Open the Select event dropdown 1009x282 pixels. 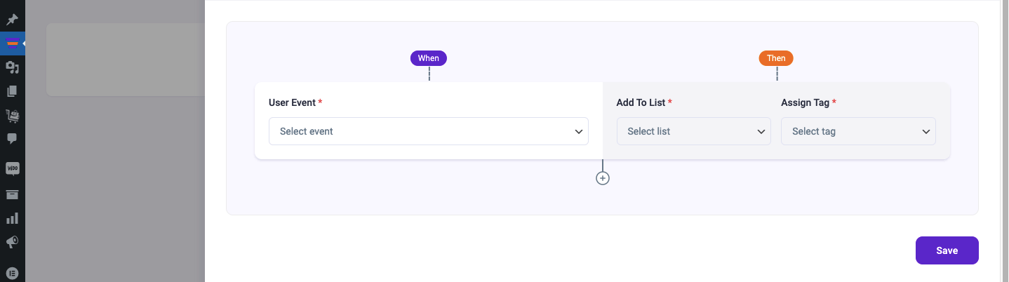tap(429, 131)
